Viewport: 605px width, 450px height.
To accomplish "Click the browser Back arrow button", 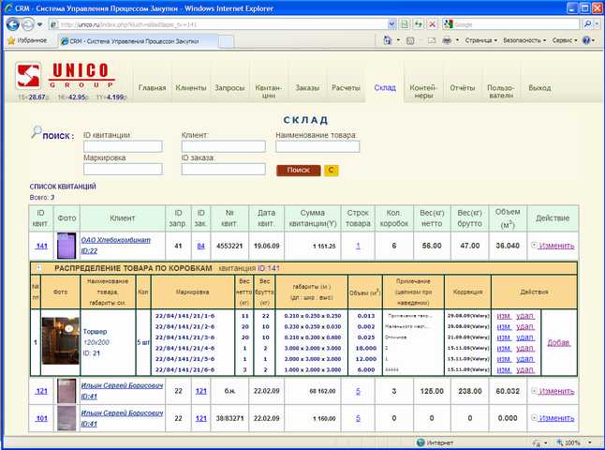I will pyautogui.click(x=13, y=24).
